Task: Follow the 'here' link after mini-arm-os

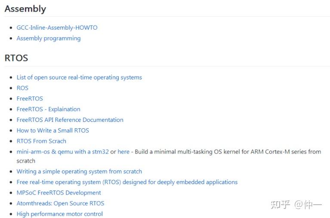Action: tap(123, 151)
